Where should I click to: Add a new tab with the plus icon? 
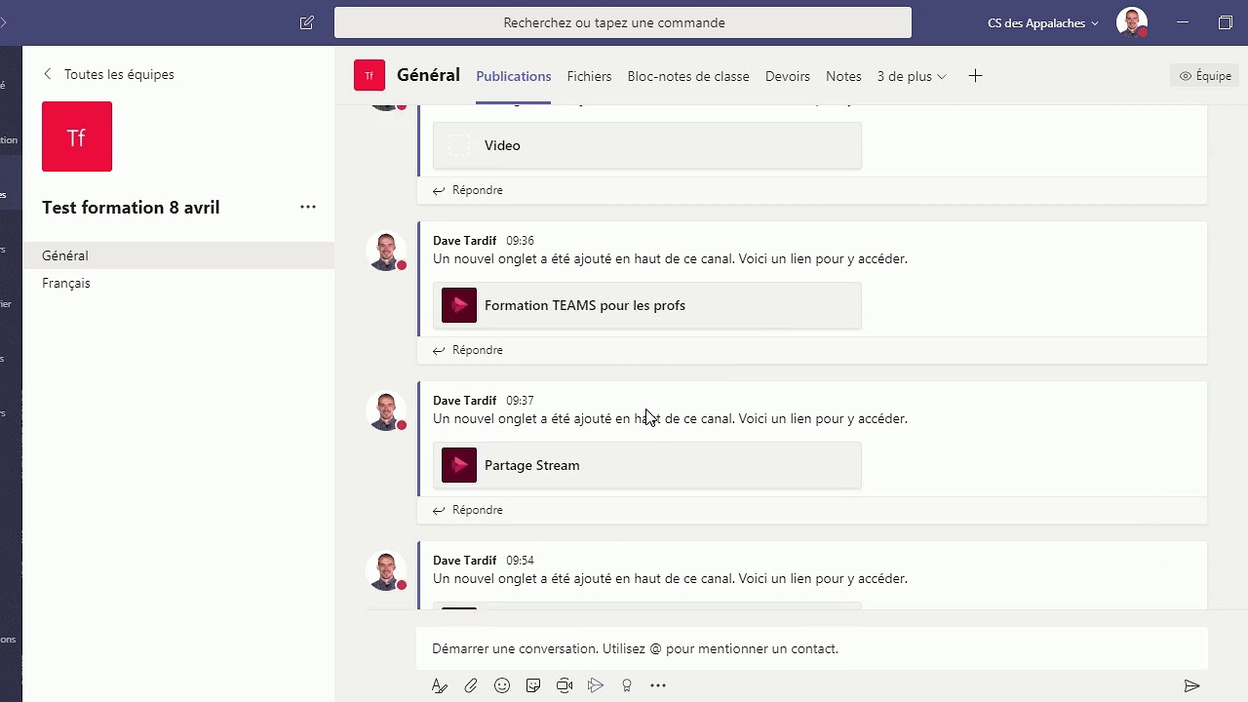click(x=975, y=76)
